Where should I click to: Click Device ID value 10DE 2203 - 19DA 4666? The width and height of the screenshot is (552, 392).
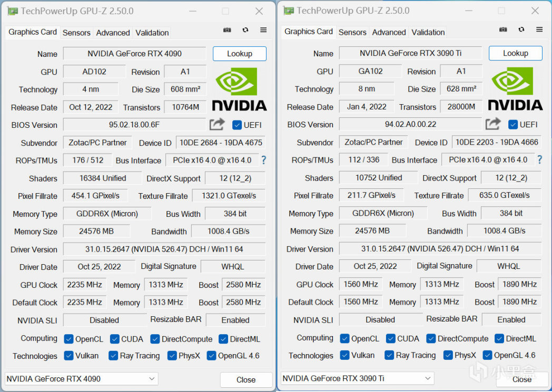click(x=497, y=143)
